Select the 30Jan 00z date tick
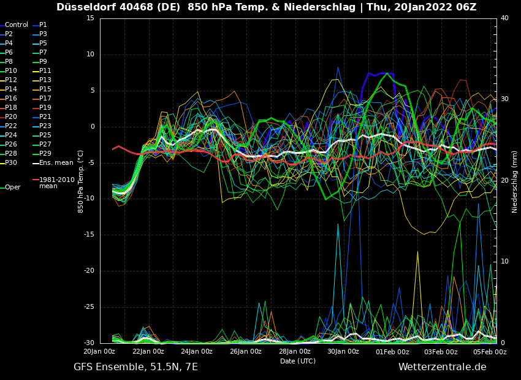Screen dimensions: 521x380 click(343, 352)
